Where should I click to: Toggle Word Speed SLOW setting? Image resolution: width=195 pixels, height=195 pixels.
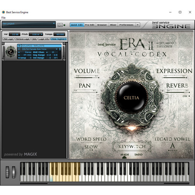pyautogui.click(x=91, y=147)
